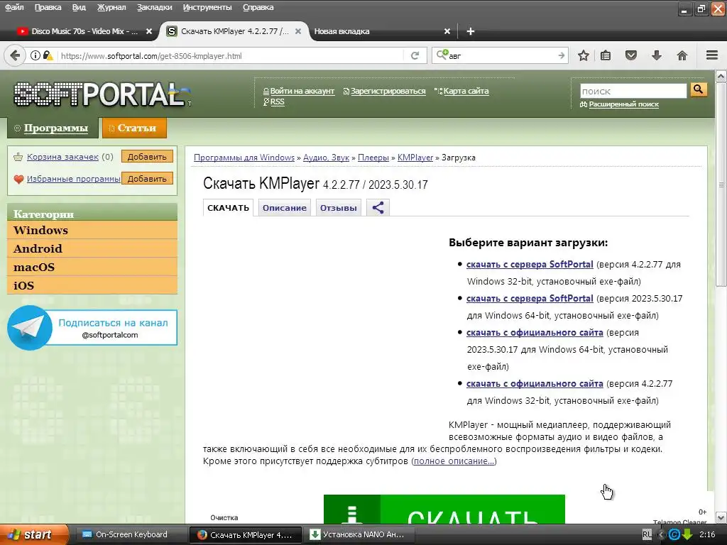Select the macOS category
The image size is (727, 545).
coord(92,267)
